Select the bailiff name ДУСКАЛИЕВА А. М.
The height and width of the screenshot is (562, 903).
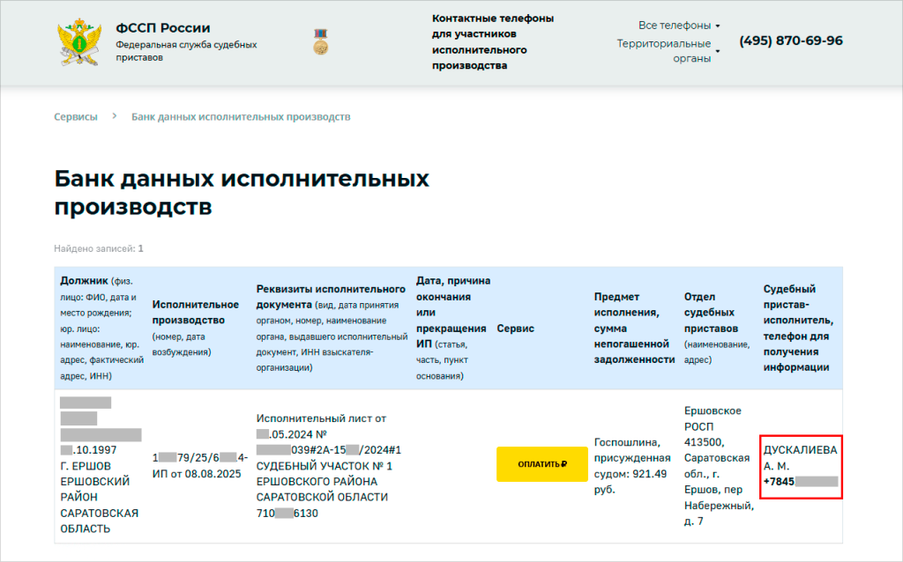[x=800, y=457]
